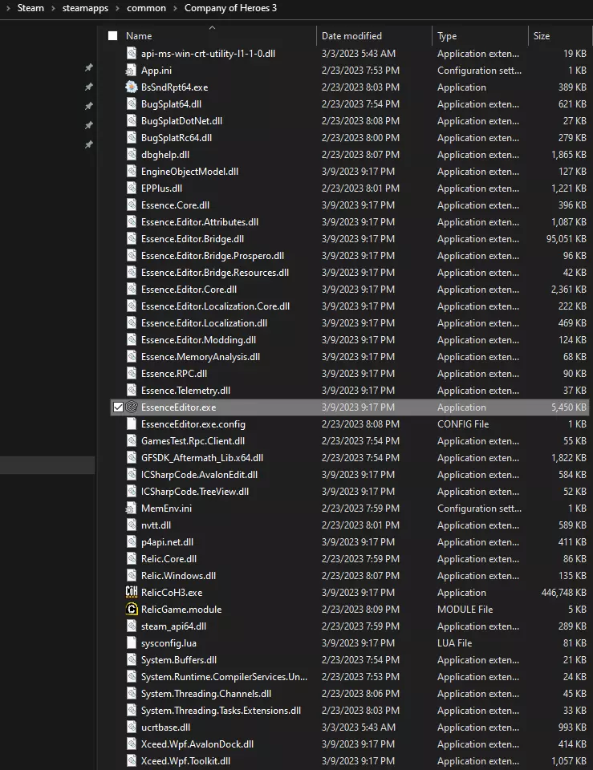Select the Essence.Editor.Modding.dll file name
The height and width of the screenshot is (770, 593).
pyautogui.click(x=198, y=340)
